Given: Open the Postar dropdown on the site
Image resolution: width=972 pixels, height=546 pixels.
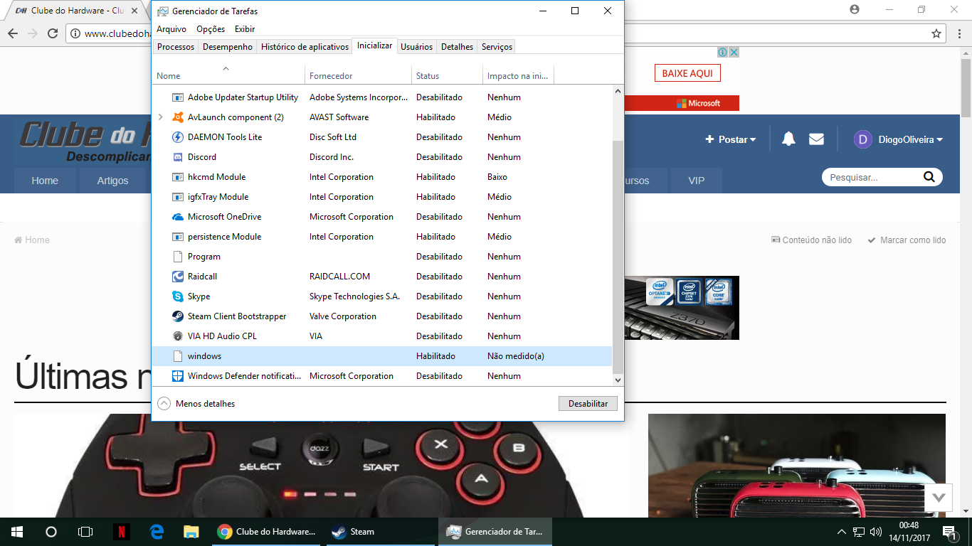Looking at the screenshot, I should pos(731,139).
